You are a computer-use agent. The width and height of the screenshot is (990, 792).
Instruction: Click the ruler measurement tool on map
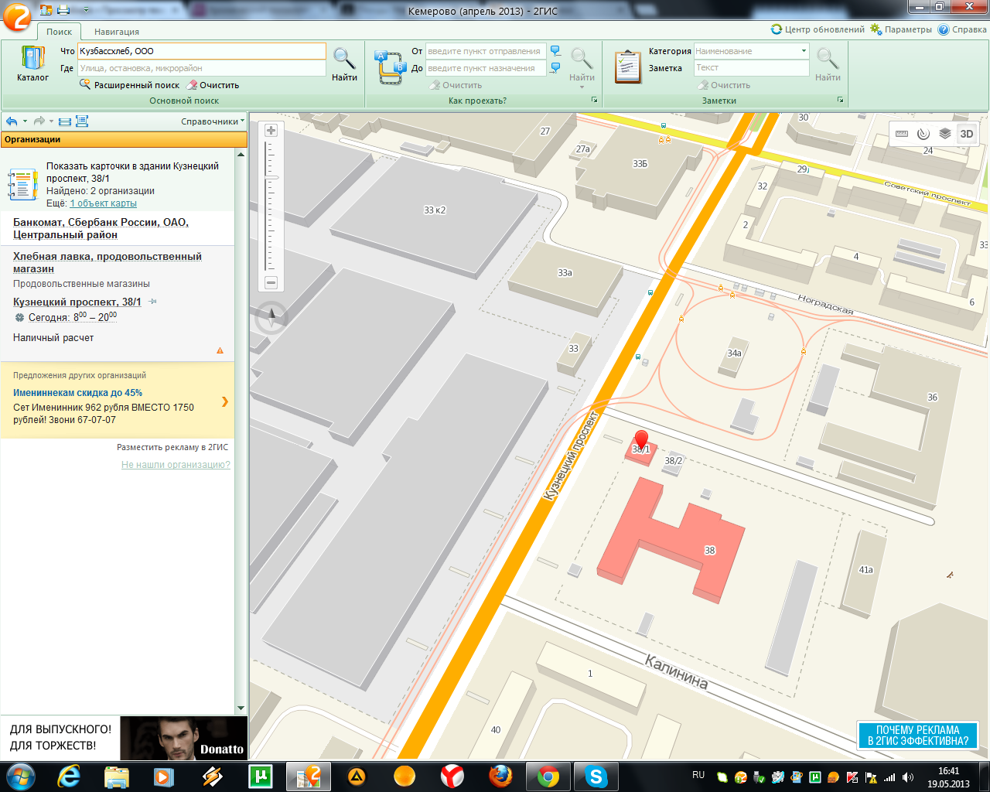click(x=902, y=134)
